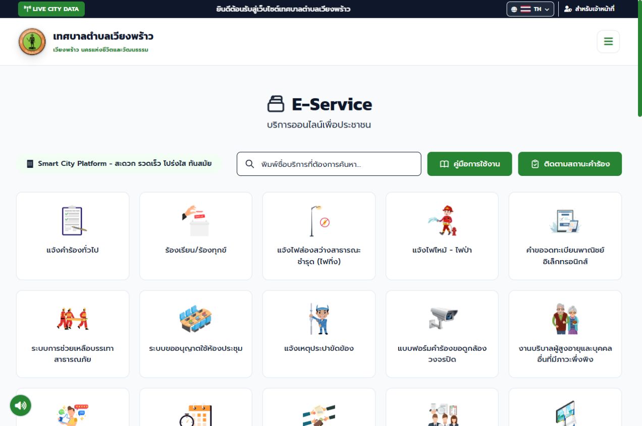Click the firefighter icon for แจ้งไฟไหม้ - ไฟป่า
The image size is (642, 426).
442,221
